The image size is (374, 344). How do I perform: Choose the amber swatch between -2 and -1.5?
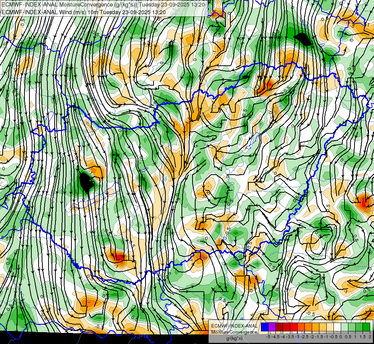[316, 327]
